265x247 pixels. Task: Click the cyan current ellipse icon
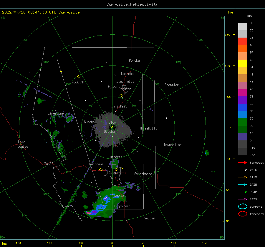(x=243, y=206)
